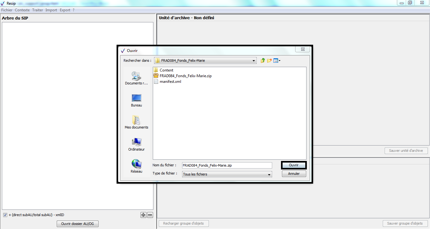
Task: Click the plus icon under SIP tree
Action: click(x=143, y=215)
